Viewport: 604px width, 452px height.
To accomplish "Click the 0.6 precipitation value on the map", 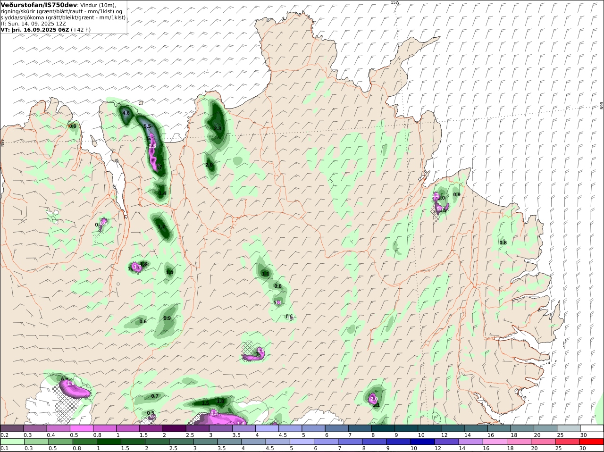I will (x=143, y=322).
